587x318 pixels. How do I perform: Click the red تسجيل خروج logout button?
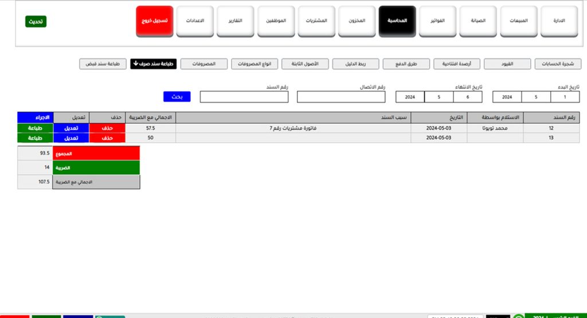coord(155,21)
